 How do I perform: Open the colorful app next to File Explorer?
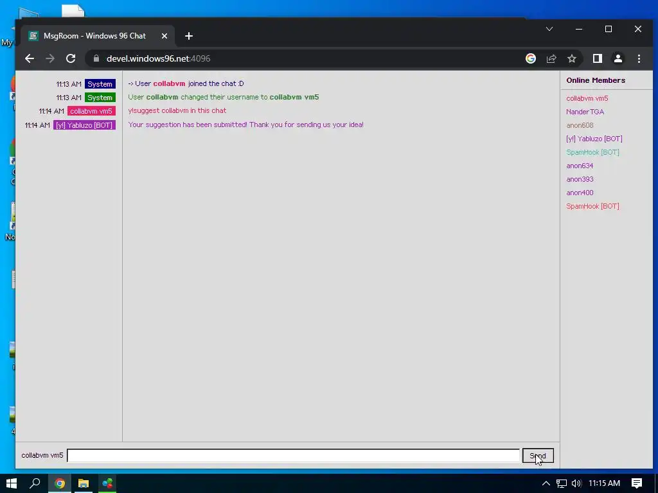point(107,483)
